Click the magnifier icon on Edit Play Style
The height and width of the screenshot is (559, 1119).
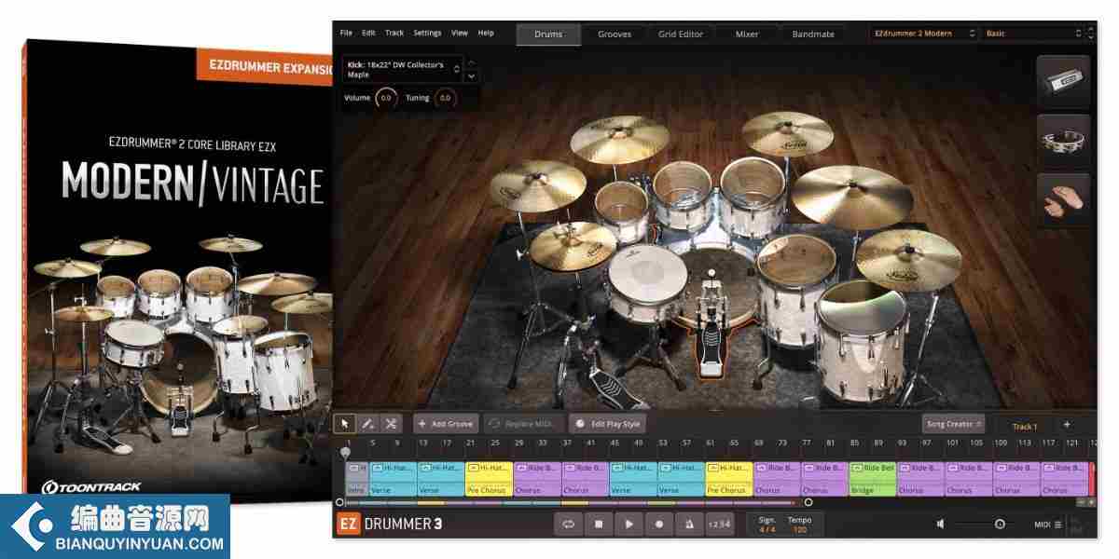coord(581,423)
